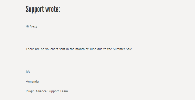Click the word 'Hi' in the greeting
This screenshot has width=195, height=100.
pos(27,26)
